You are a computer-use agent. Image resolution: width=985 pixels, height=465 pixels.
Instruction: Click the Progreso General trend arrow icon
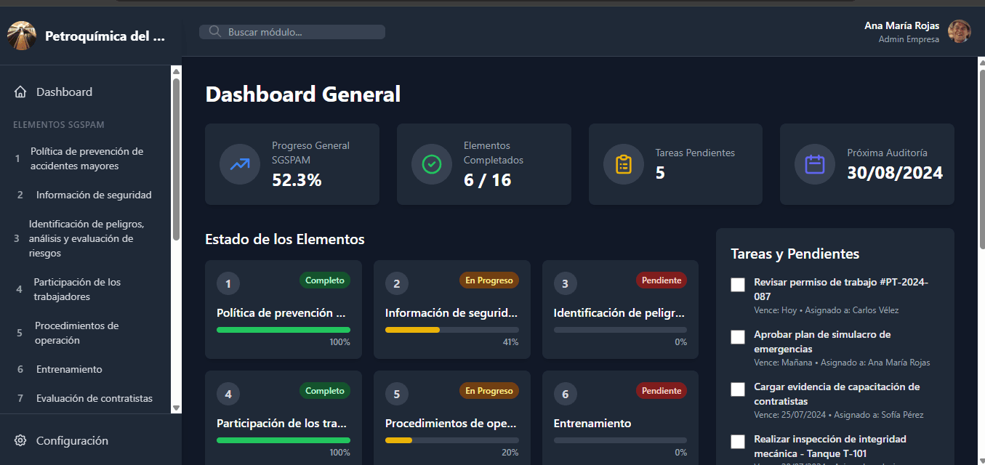pyautogui.click(x=240, y=164)
